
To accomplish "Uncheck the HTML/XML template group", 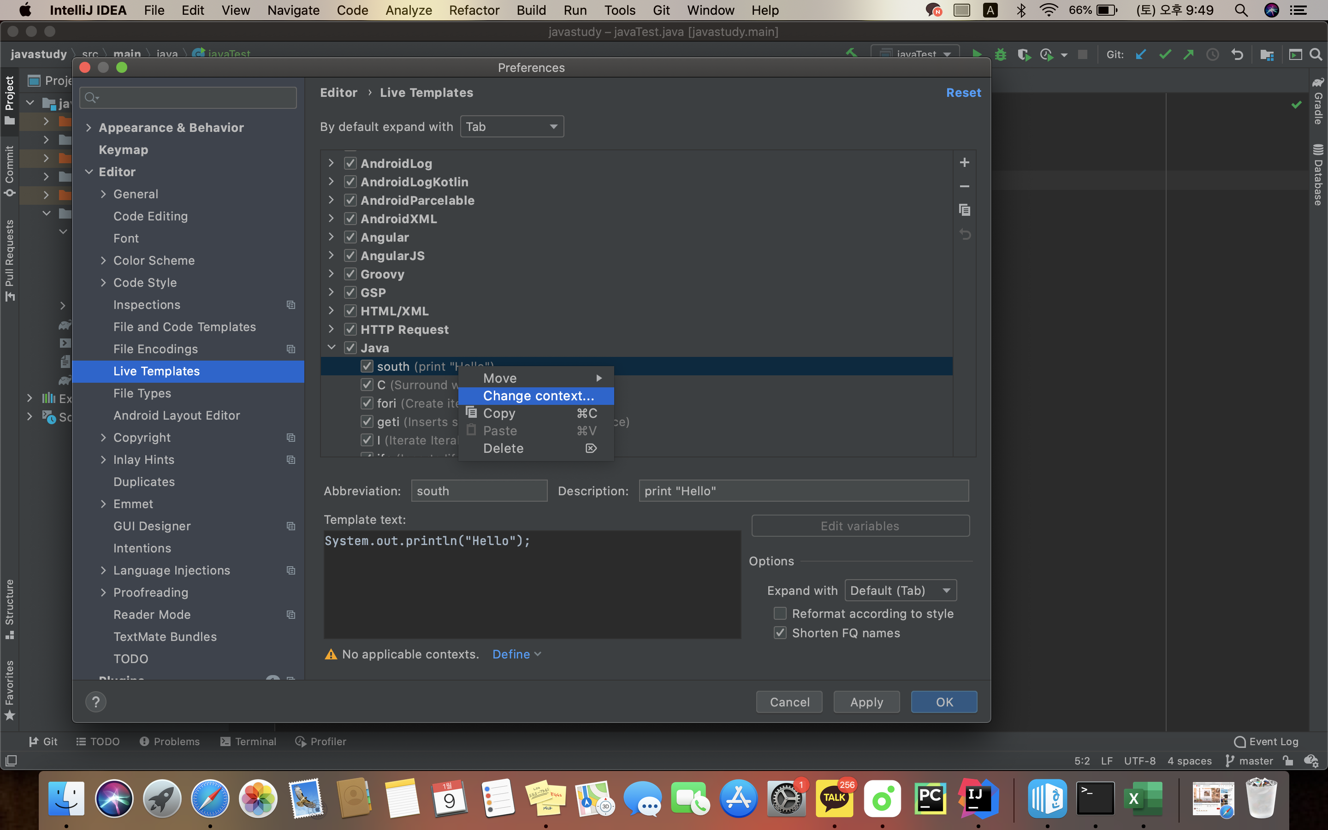I will pos(350,311).
